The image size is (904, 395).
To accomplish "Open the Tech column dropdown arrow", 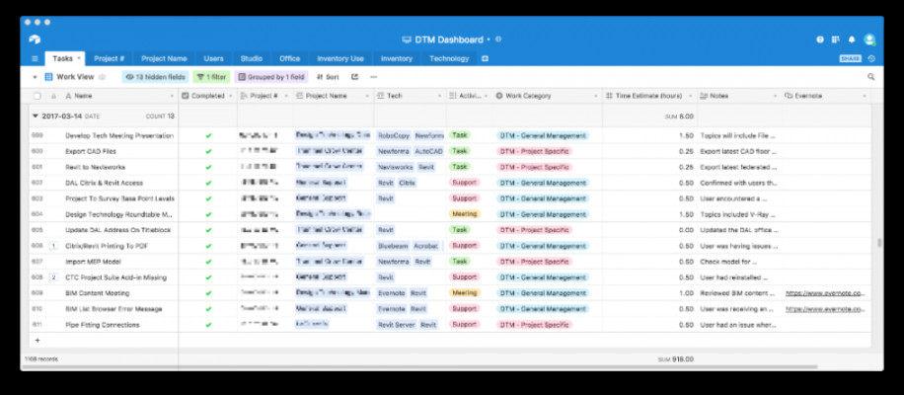I will coord(439,97).
